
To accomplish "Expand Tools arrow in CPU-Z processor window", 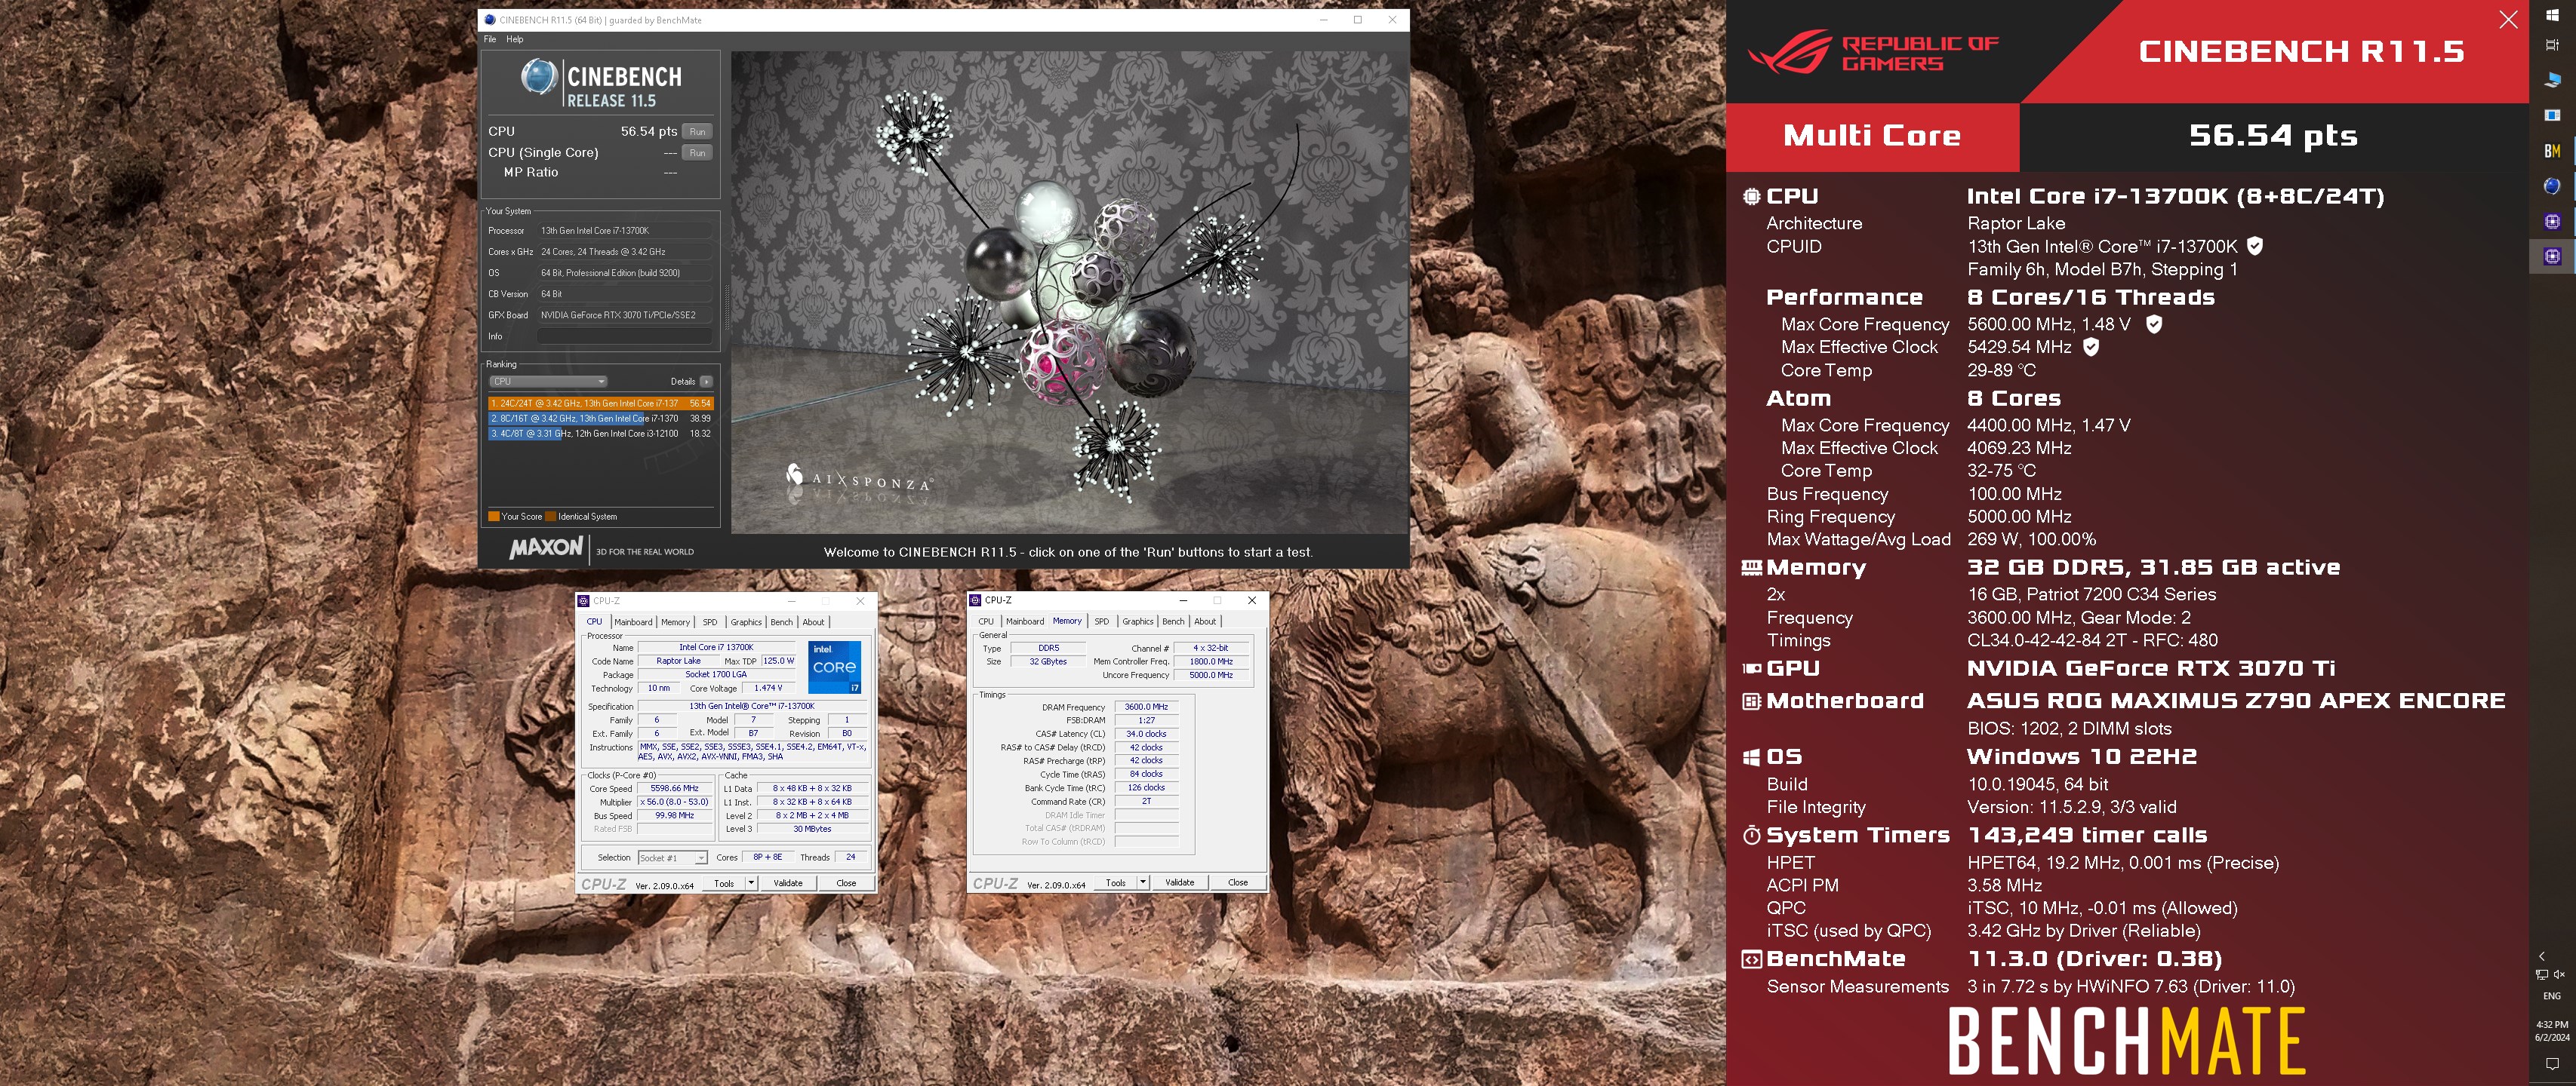I will pyautogui.click(x=751, y=883).
